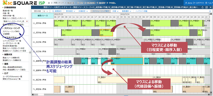Click the スケジューリング実行 toolbar button

(x=101, y=11)
